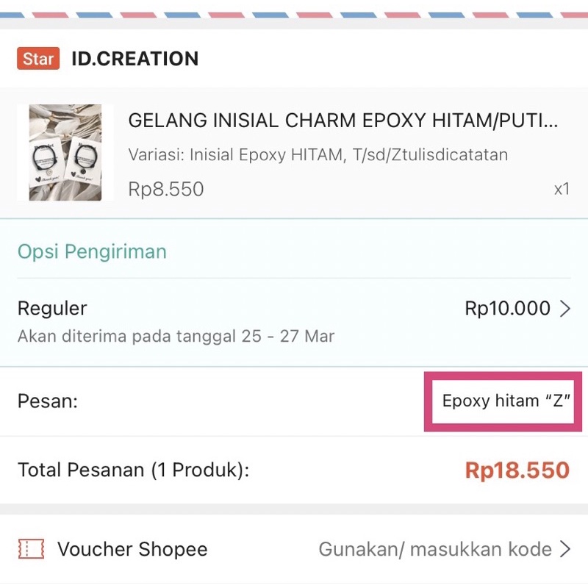Click the Total Pesanan (1 Produk) label

(x=133, y=470)
